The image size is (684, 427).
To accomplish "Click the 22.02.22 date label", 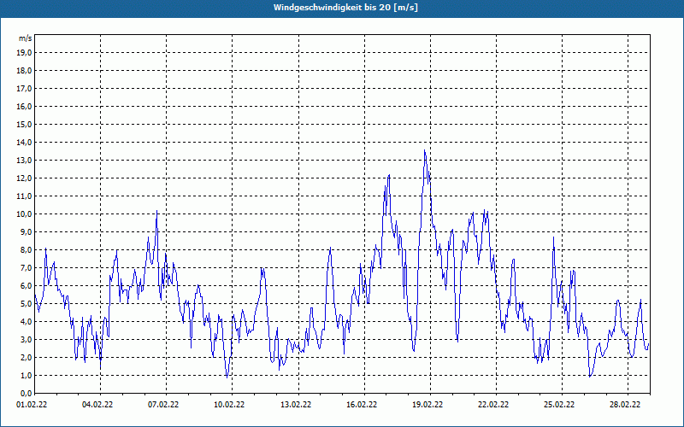I will coord(494,405).
